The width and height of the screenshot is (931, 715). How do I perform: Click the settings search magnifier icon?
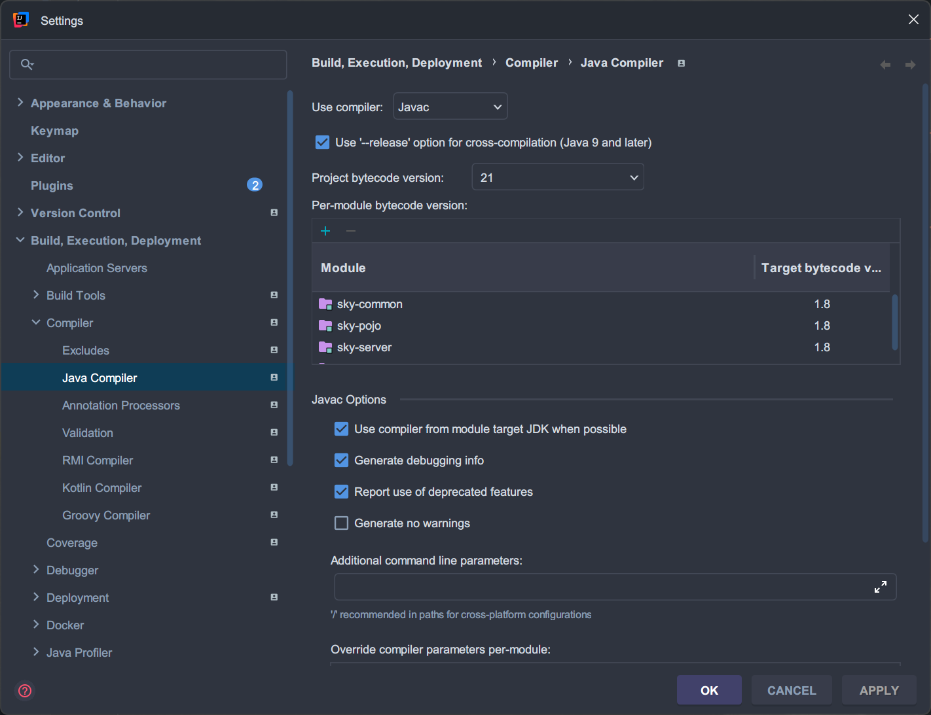27,64
